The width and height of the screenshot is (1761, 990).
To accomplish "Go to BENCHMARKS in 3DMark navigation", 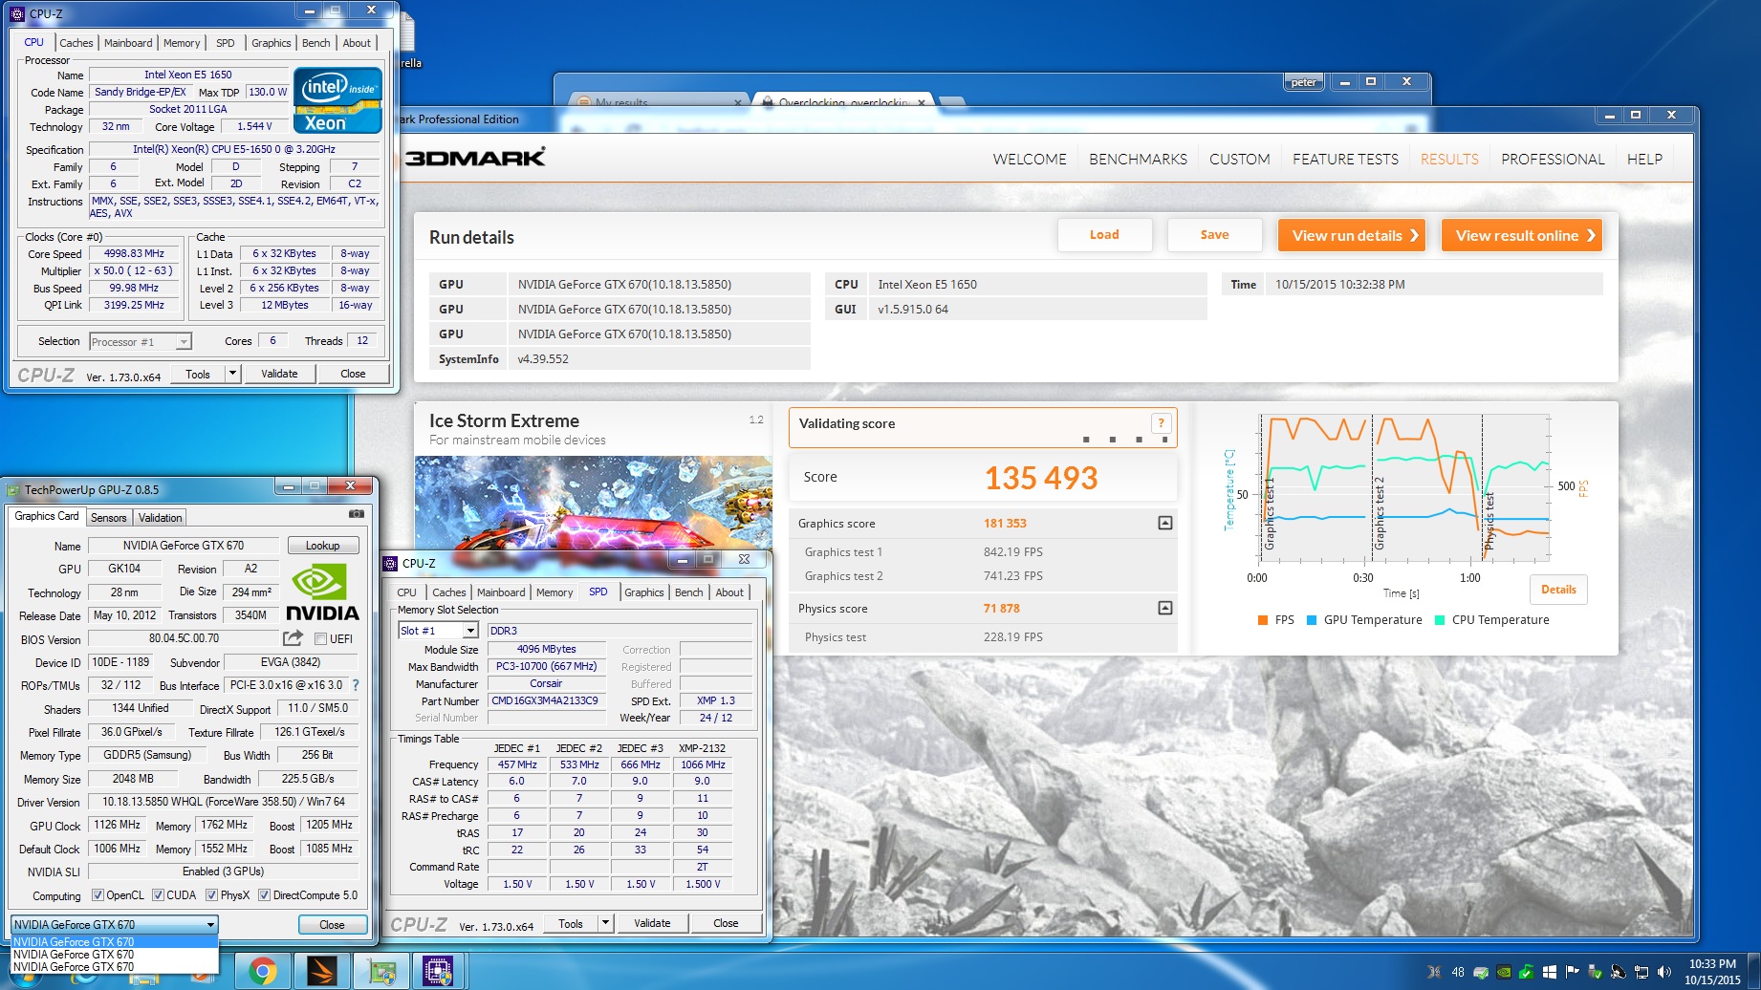I will pyautogui.click(x=1138, y=160).
